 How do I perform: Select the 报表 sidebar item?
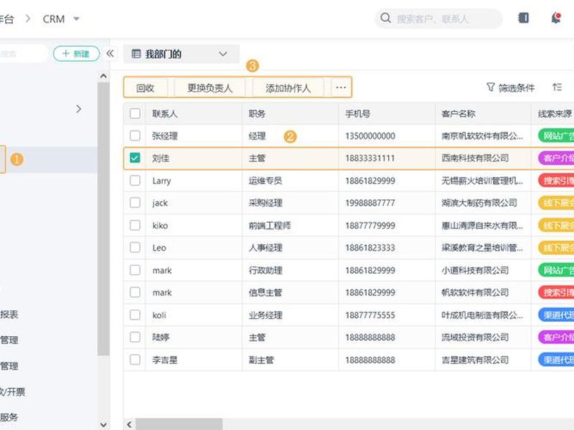pos(9,315)
